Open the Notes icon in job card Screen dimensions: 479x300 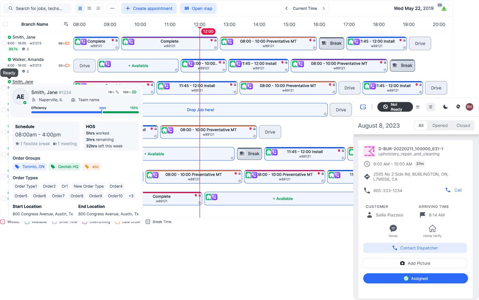tap(393, 229)
